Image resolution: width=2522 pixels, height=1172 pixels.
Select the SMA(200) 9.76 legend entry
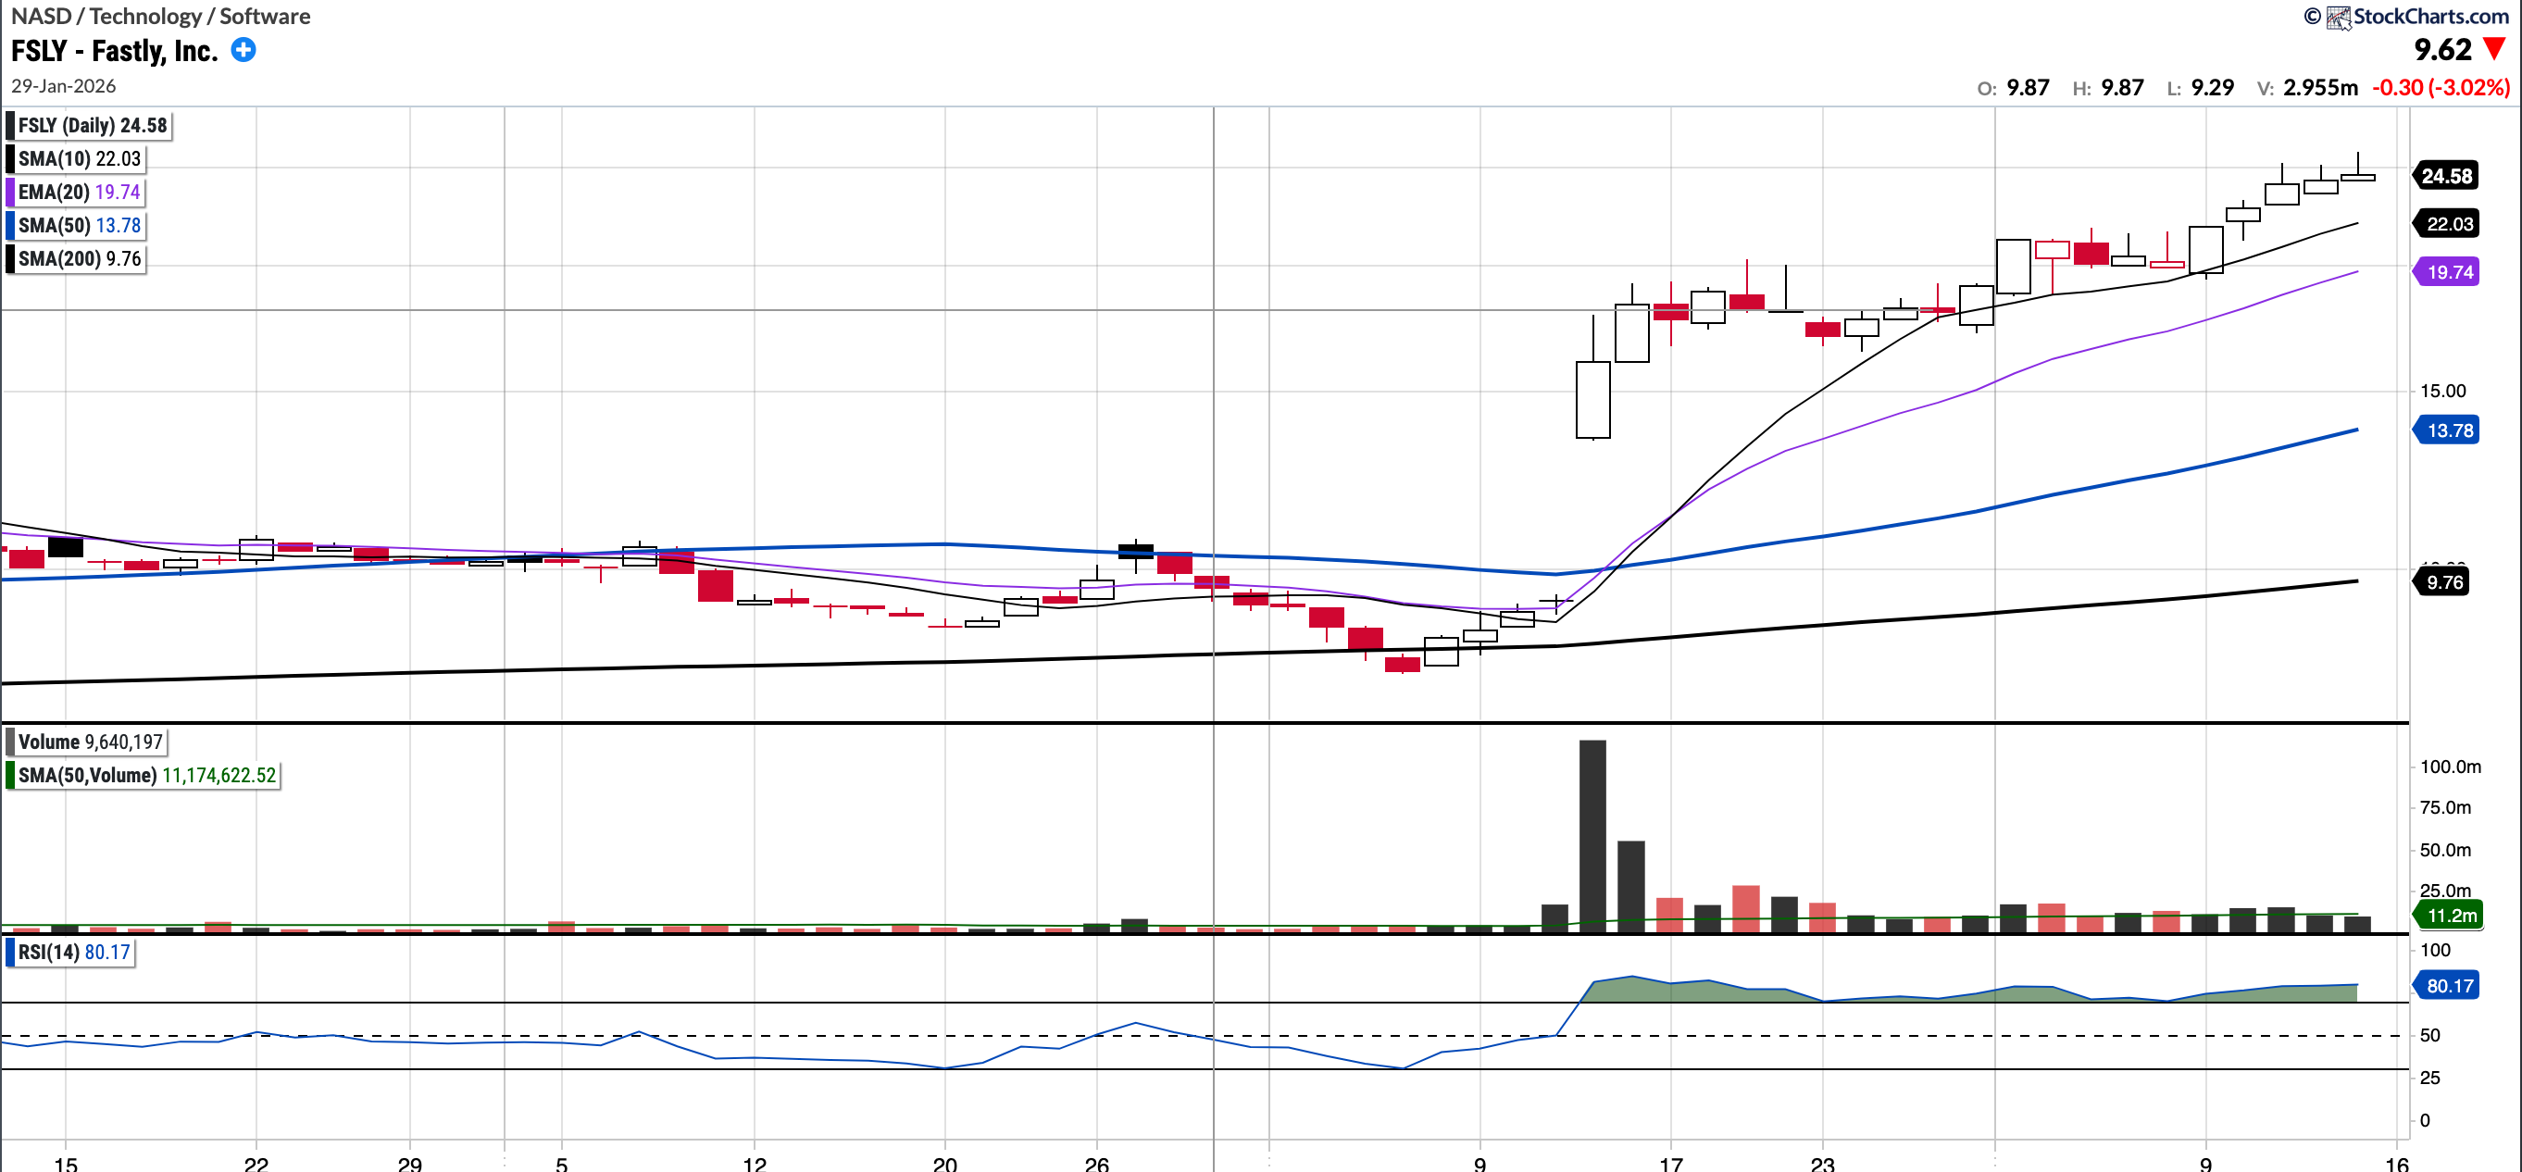coord(79,258)
